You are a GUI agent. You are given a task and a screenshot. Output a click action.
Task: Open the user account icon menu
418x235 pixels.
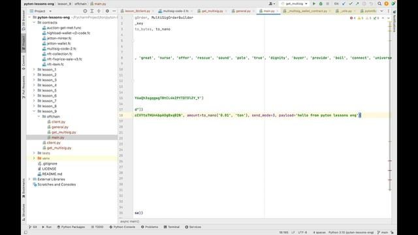coord(272,4)
